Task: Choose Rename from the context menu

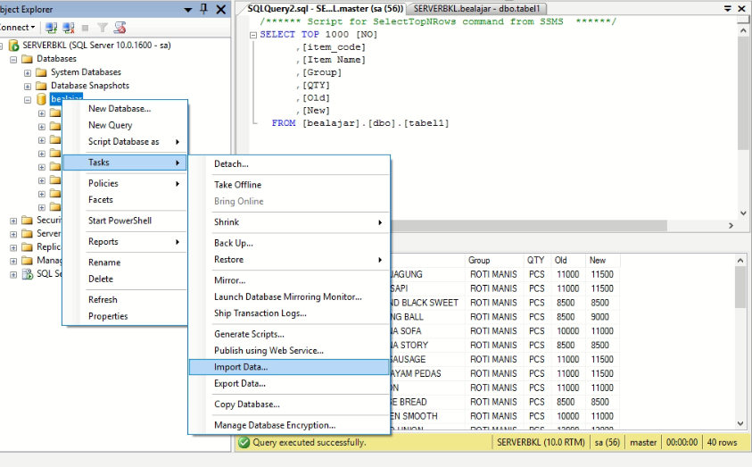Action: click(125, 263)
